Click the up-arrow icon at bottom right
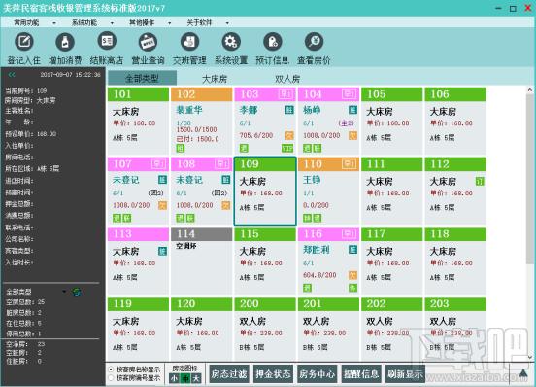The height and width of the screenshot is (387, 536). (x=523, y=373)
